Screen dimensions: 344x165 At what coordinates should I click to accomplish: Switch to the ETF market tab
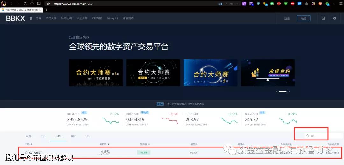pos(43,136)
